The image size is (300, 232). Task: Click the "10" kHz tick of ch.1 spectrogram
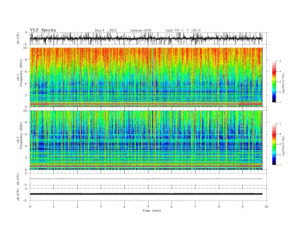click(x=25, y=48)
